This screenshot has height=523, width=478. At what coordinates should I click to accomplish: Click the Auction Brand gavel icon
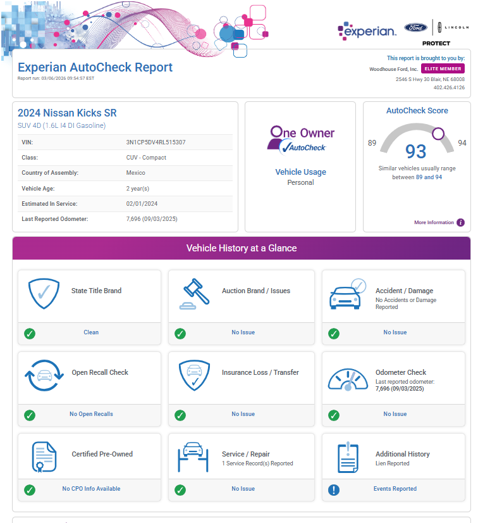[x=193, y=294]
